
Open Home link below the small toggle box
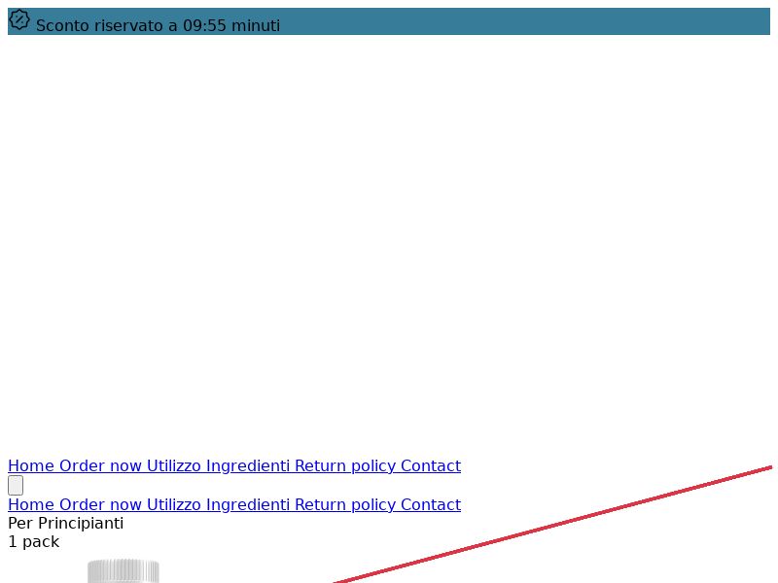pos(31,504)
